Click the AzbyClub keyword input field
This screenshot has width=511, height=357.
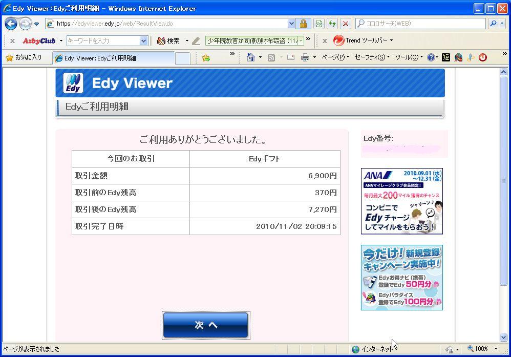coord(103,41)
